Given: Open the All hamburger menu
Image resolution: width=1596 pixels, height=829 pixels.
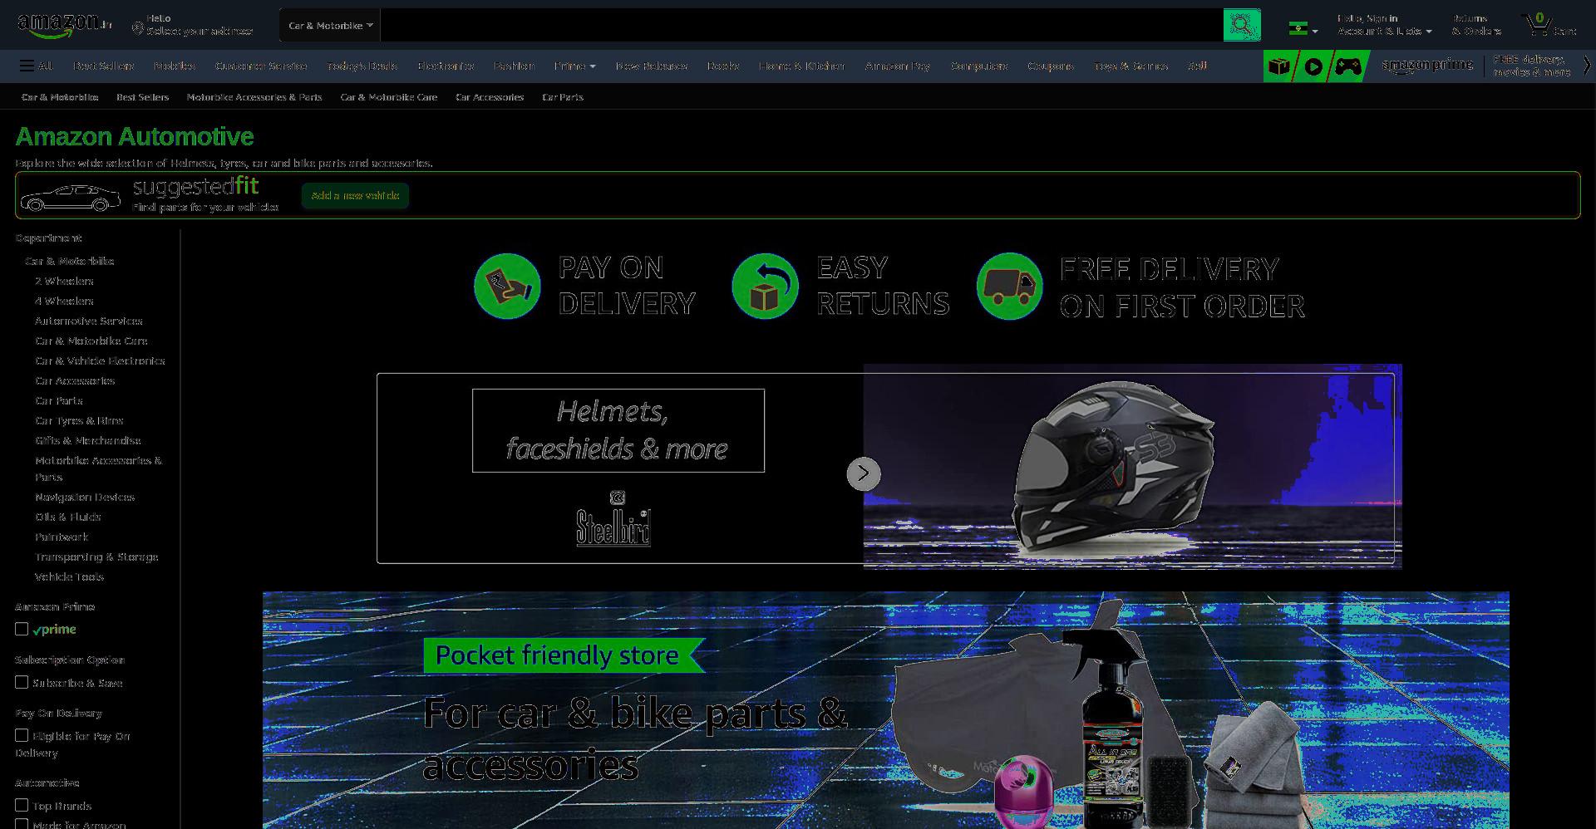Looking at the screenshot, I should 36,66.
